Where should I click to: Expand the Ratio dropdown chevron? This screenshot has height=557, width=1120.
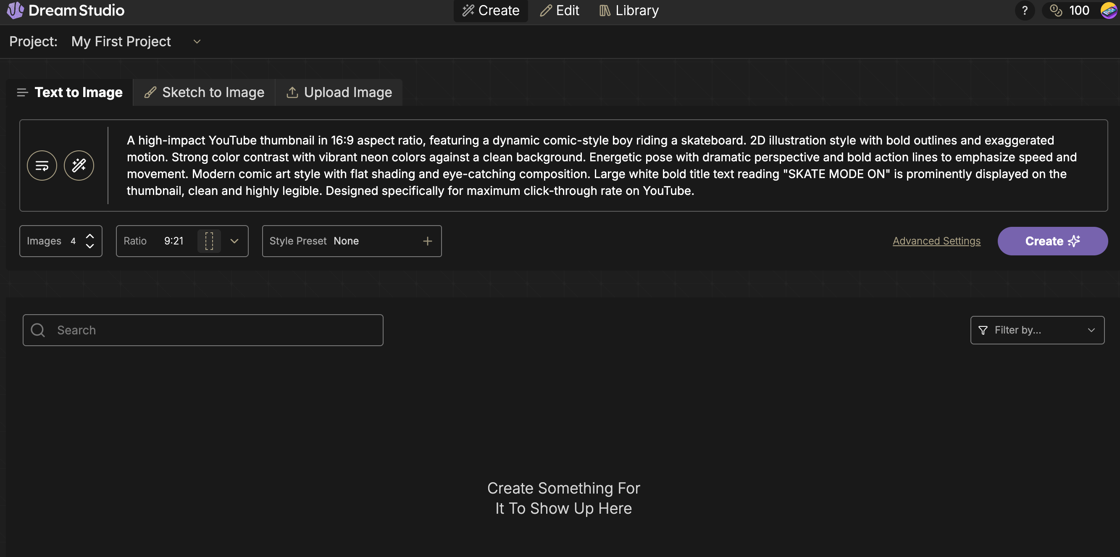coord(234,241)
